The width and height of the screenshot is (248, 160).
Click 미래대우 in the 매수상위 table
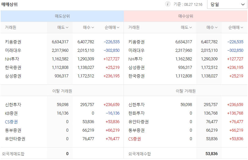[136, 50]
